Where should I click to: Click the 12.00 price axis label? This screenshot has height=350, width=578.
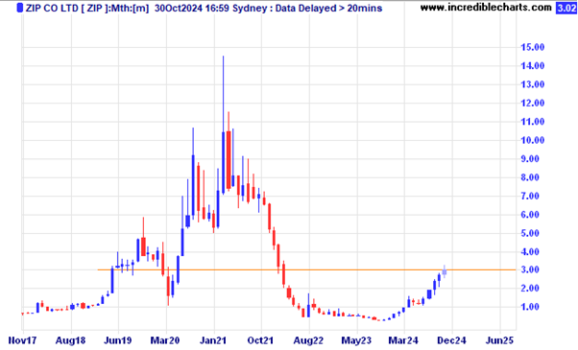point(532,103)
